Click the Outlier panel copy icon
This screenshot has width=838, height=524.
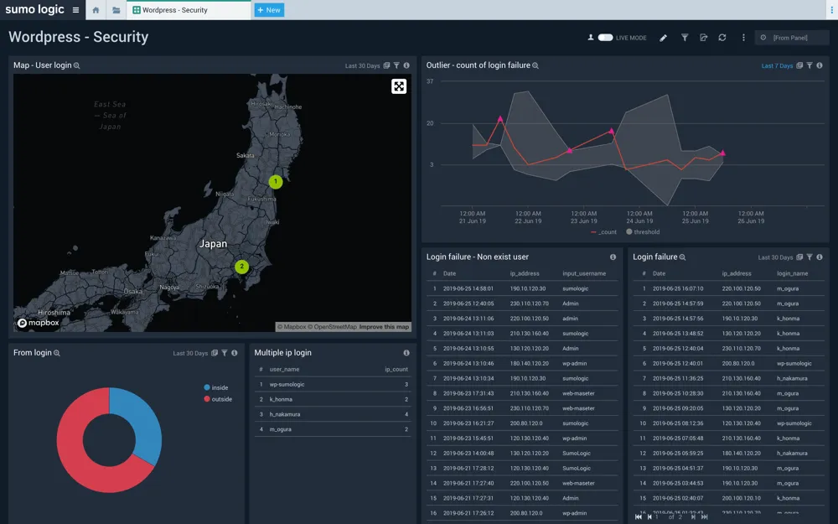799,65
